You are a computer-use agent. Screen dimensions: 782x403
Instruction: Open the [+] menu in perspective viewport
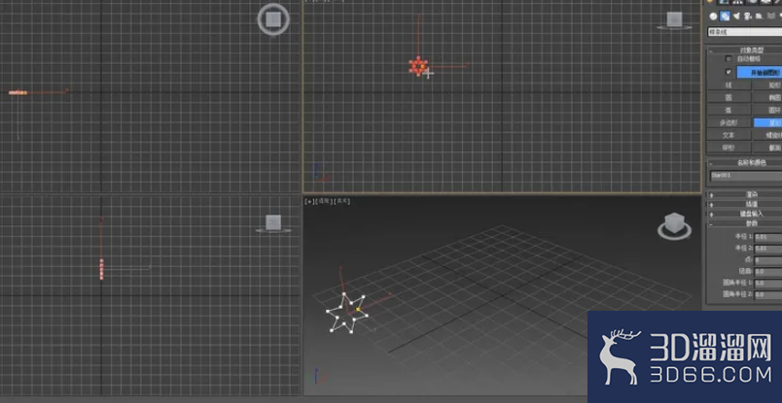(309, 201)
